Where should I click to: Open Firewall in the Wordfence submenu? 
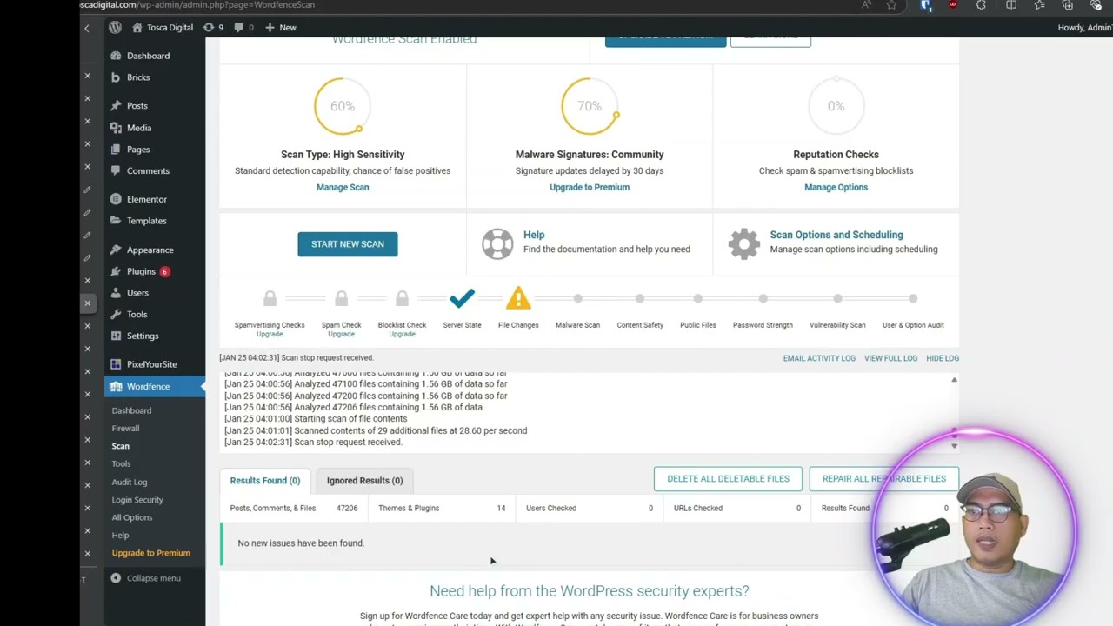(x=125, y=428)
